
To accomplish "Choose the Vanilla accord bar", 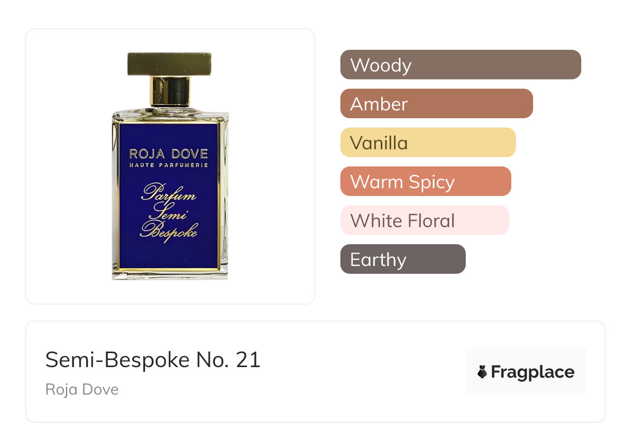I will point(427,143).
